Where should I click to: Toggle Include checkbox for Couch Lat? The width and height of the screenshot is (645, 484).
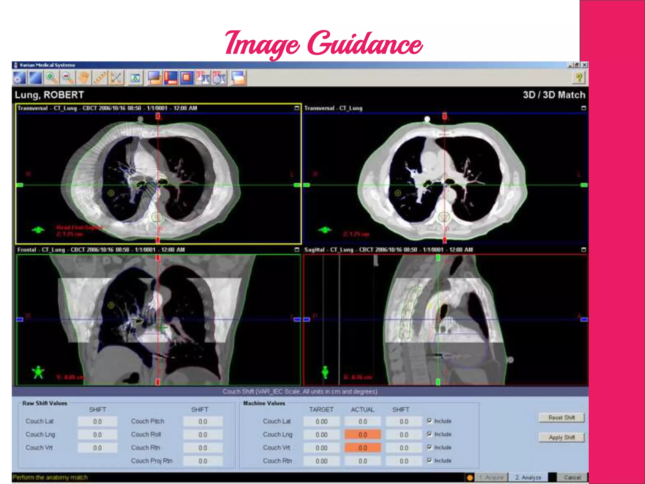point(429,421)
